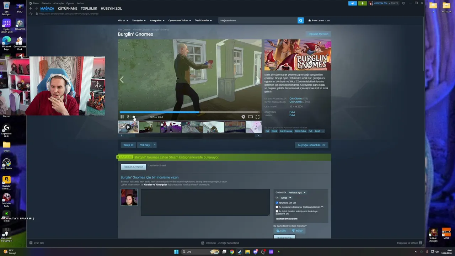
Task: Click the magnifier search button in the store
Action: coord(301,21)
